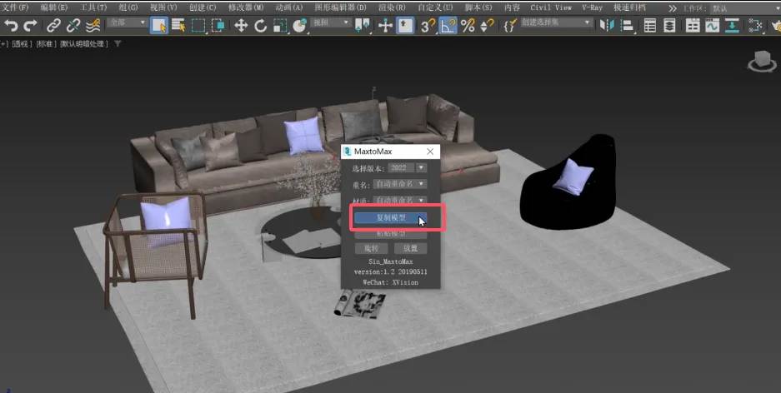
Task: Click the ViewCube in the viewport corner
Action: (x=762, y=61)
